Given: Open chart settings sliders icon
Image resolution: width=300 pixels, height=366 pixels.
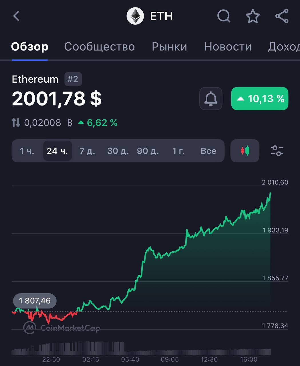Looking at the screenshot, I should coord(277,151).
